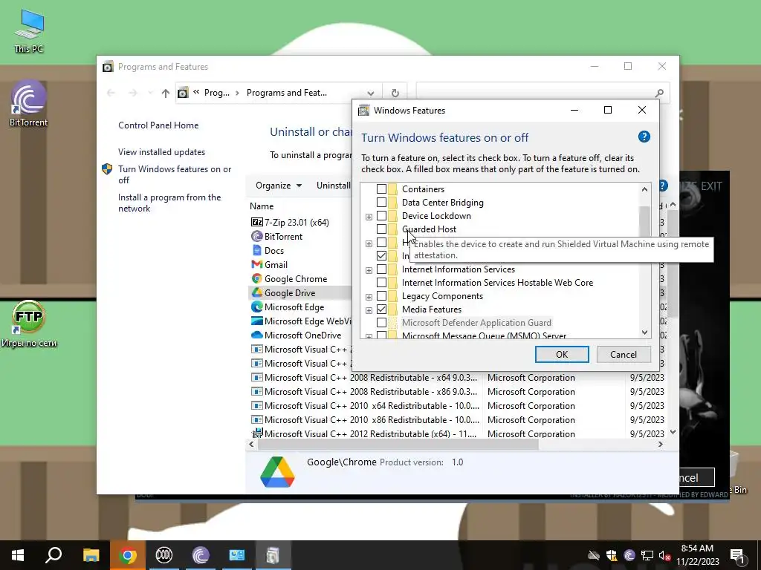Open the address bar history dropdown
This screenshot has height=570, width=761.
pyautogui.click(x=371, y=93)
